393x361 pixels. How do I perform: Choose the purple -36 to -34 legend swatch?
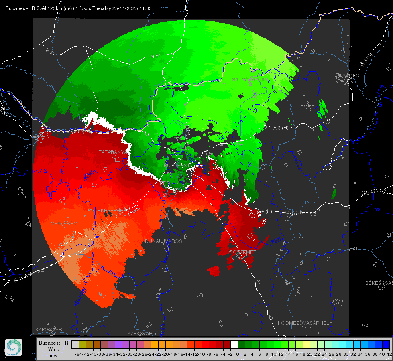pyautogui.click(x=111, y=344)
